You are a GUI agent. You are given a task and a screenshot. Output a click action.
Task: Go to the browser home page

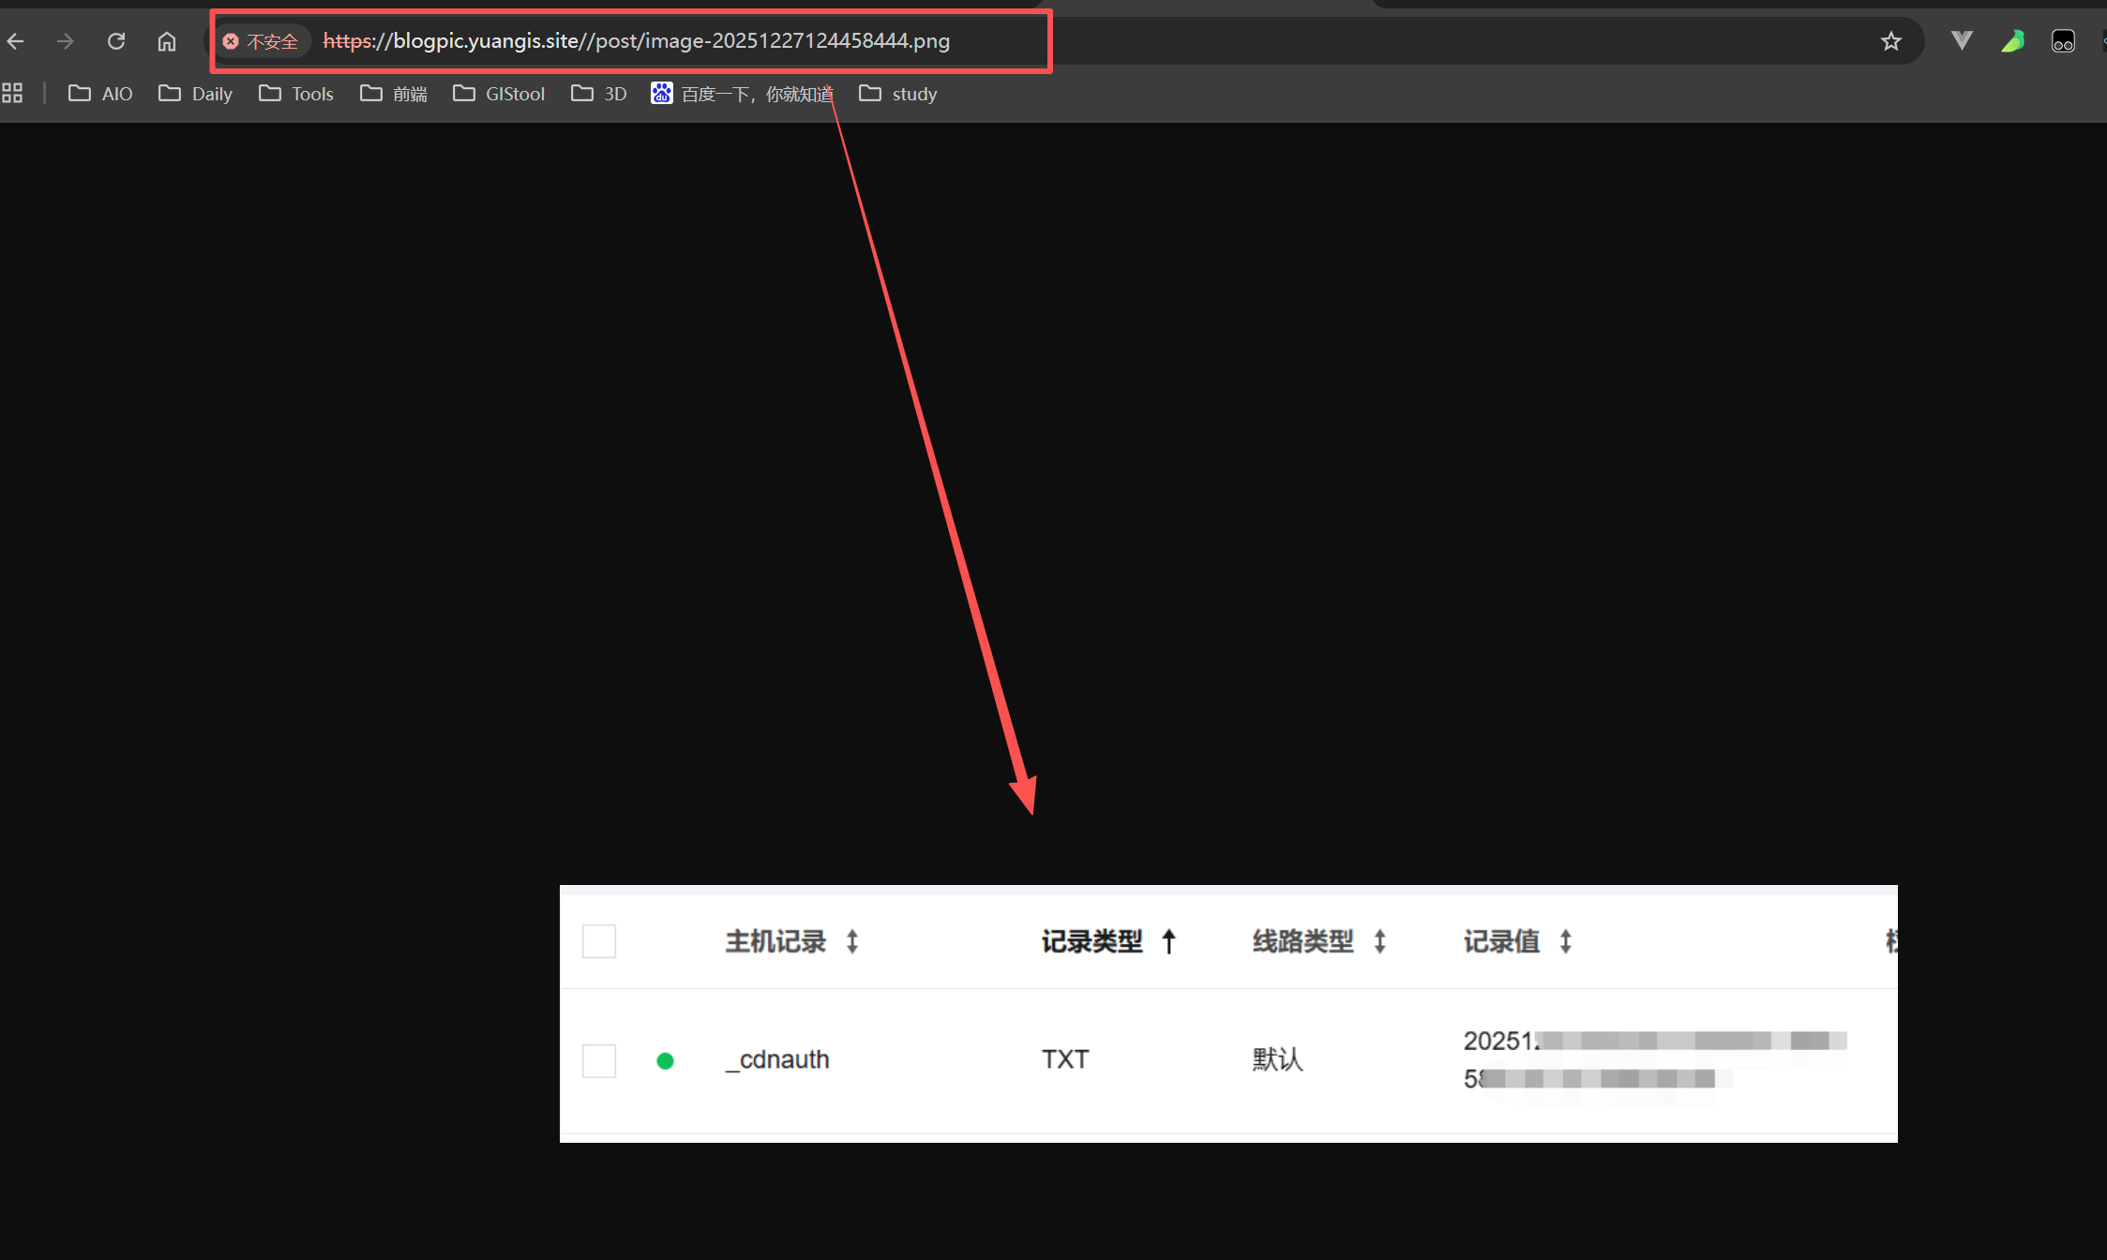click(x=167, y=41)
